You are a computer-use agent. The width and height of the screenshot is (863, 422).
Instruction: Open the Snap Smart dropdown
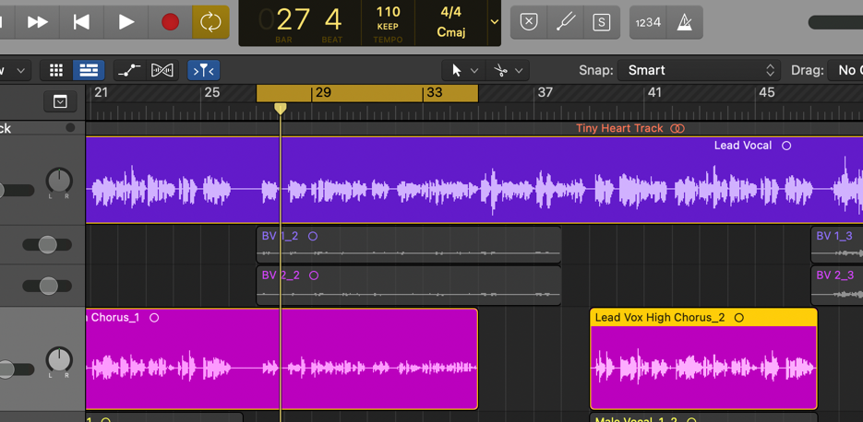pyautogui.click(x=701, y=70)
